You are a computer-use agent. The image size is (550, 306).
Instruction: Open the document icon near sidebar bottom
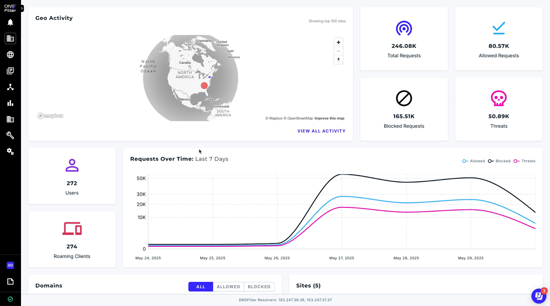(x=10, y=281)
